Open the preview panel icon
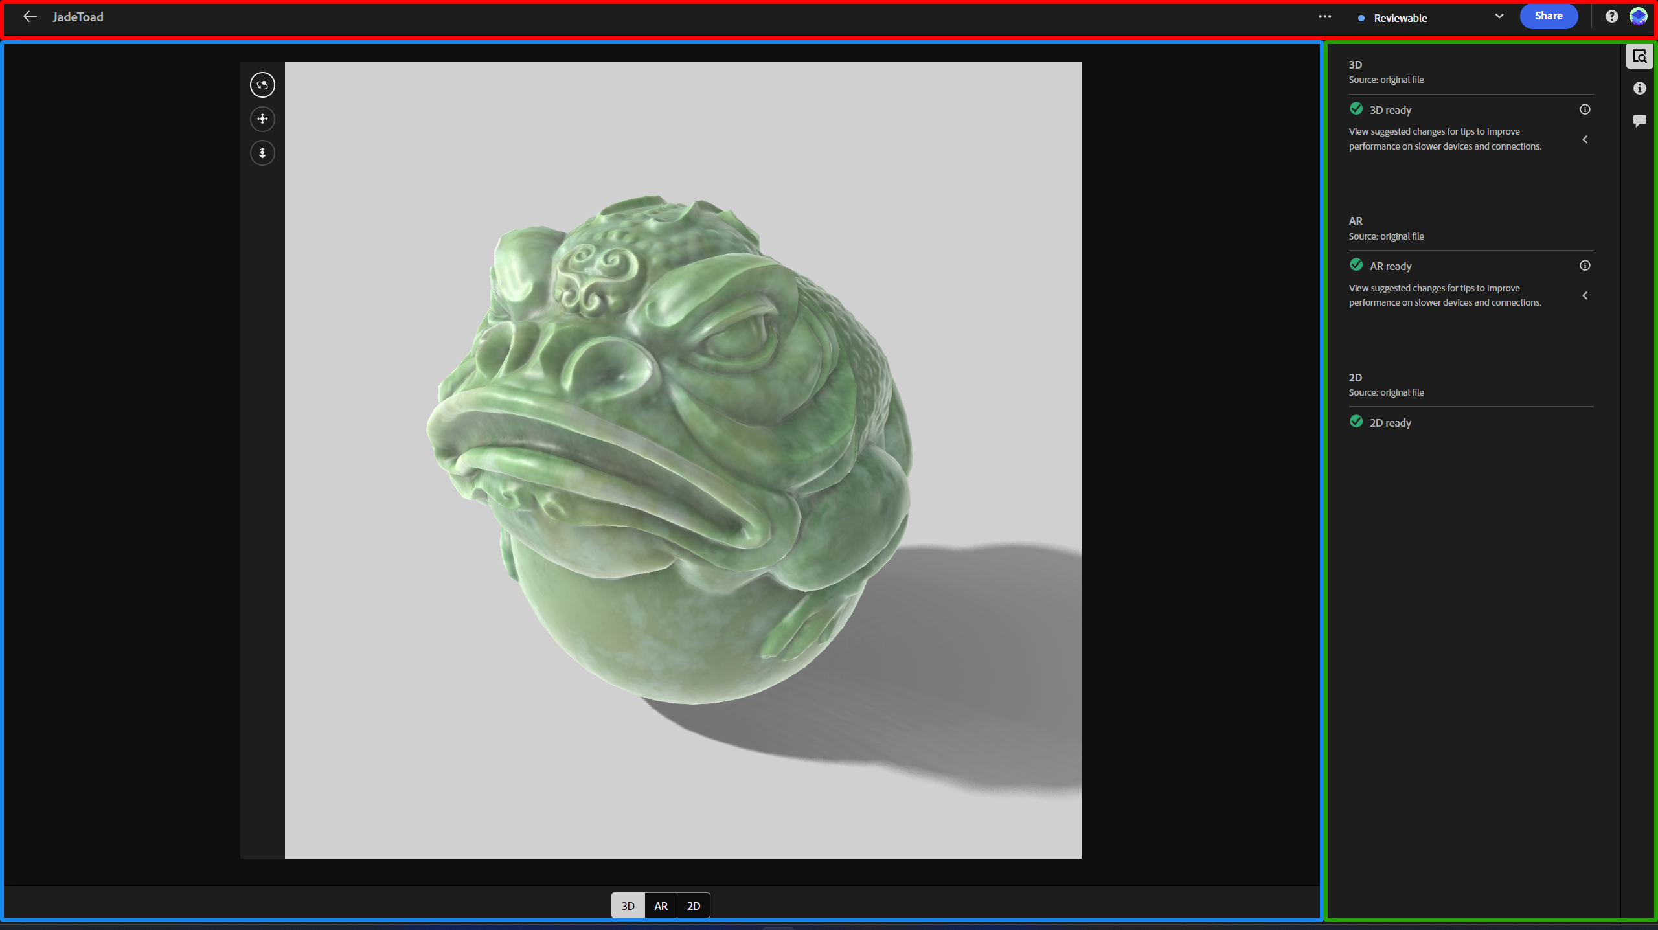This screenshot has height=930, width=1658. tap(1641, 56)
